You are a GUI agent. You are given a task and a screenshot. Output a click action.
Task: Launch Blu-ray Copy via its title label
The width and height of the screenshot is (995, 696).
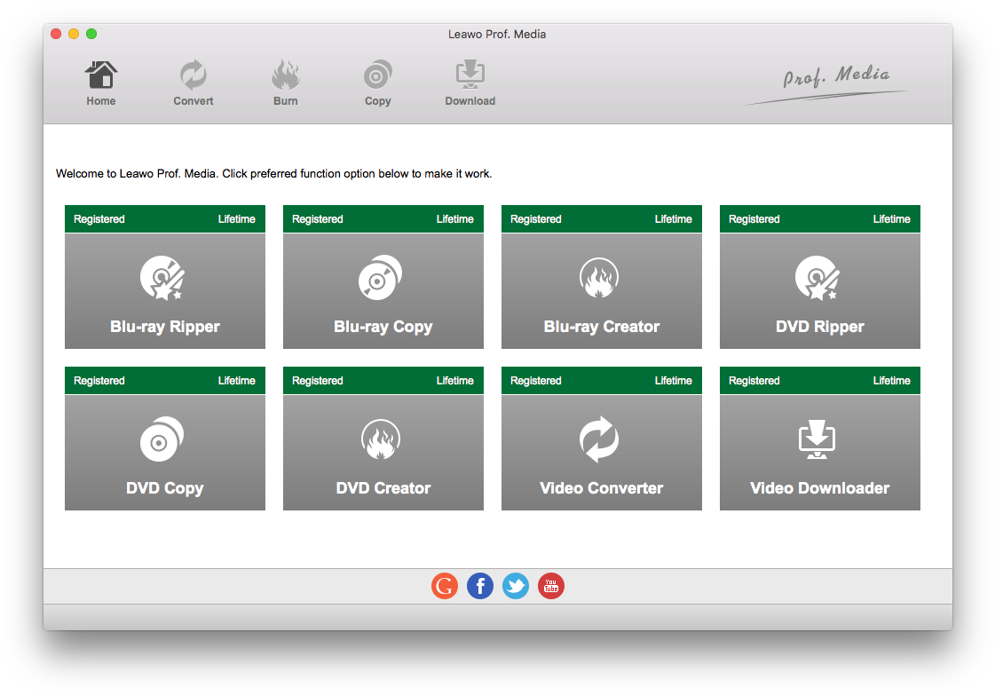click(383, 327)
